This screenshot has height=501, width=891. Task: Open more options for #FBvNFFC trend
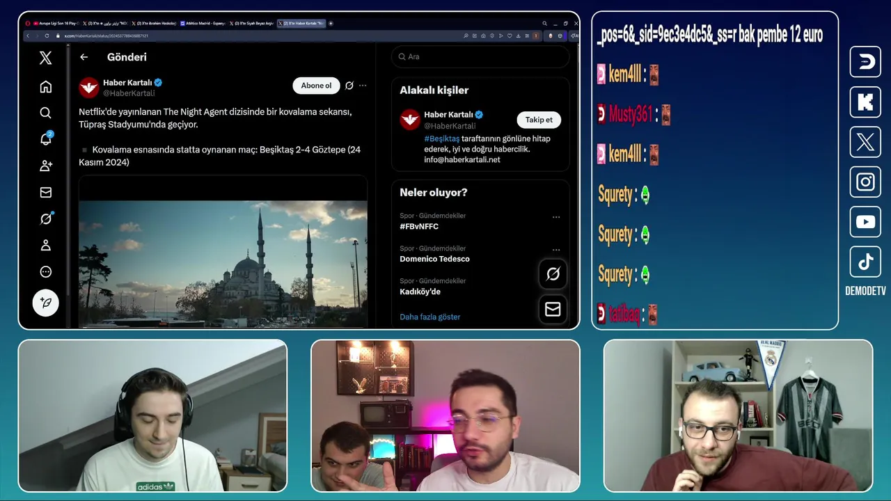pos(556,217)
